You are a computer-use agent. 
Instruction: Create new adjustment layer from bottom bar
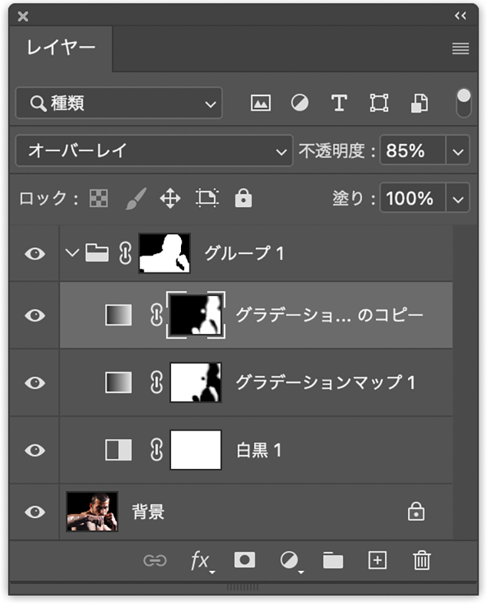point(289,560)
